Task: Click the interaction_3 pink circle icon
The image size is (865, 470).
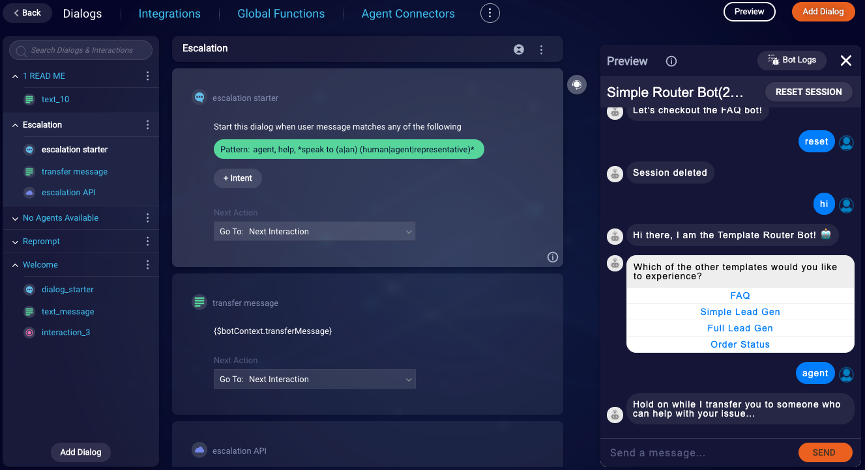Action: 29,333
